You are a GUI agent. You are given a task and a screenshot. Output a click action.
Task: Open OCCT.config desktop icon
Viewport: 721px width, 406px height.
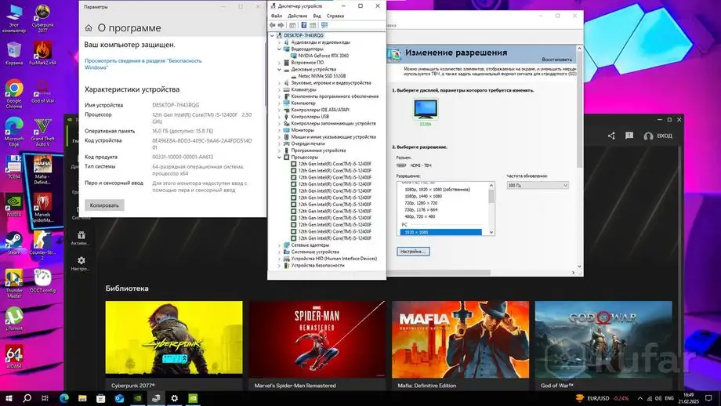42,281
